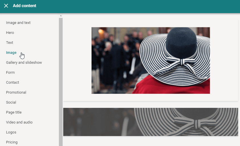Click the sidebar scroll-up arrow

[61, 16]
